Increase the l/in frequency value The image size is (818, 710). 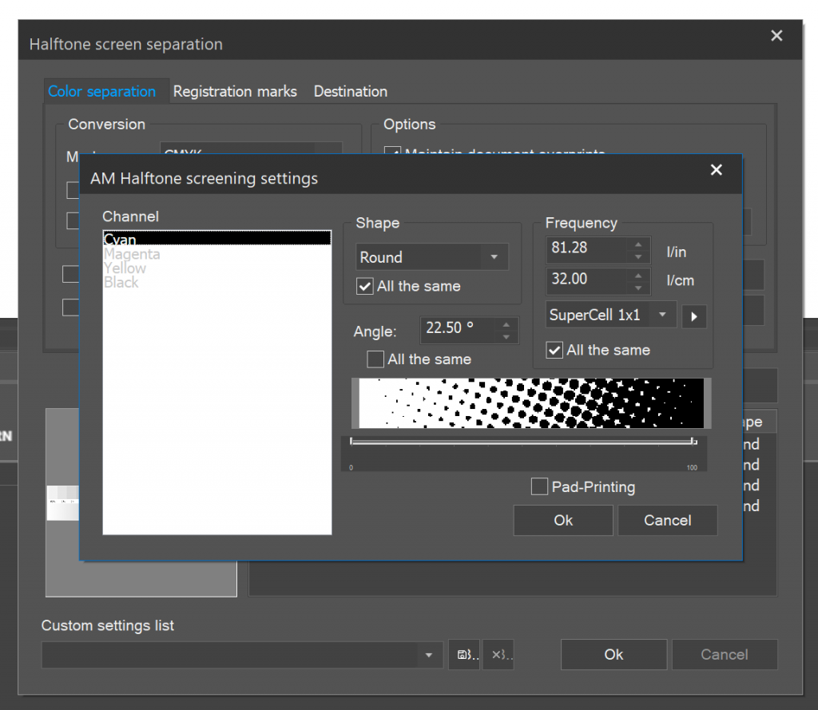pyautogui.click(x=637, y=243)
